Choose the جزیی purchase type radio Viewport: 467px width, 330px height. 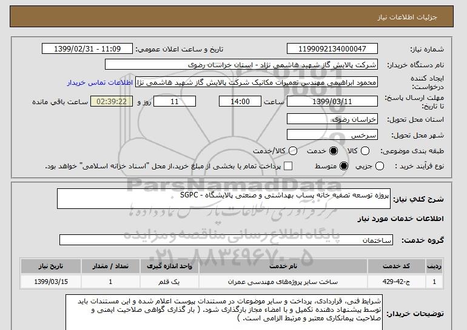pos(380,166)
